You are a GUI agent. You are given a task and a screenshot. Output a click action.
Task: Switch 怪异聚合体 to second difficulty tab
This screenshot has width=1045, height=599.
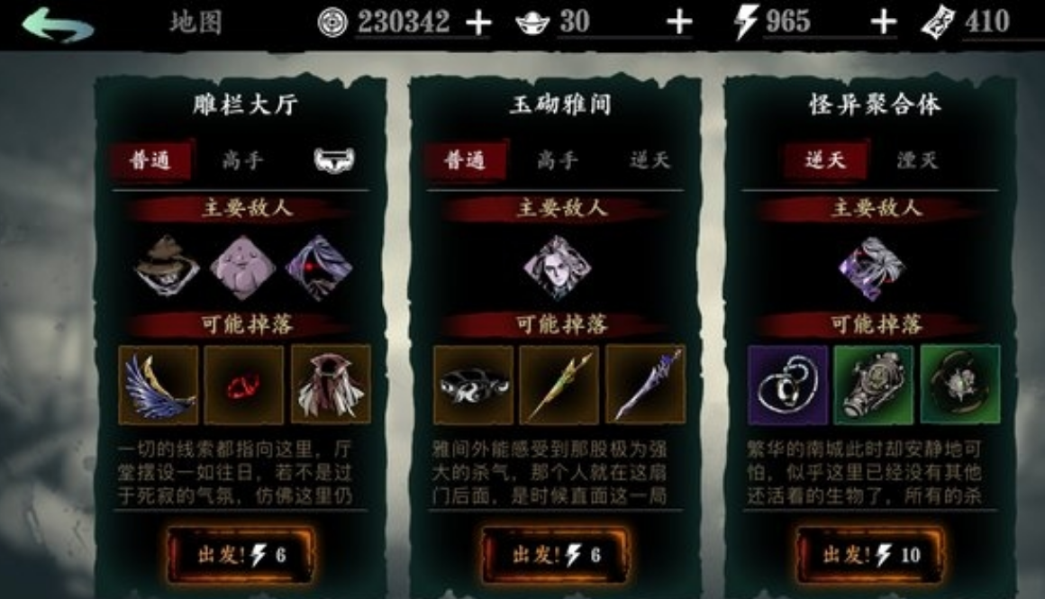coord(918,160)
